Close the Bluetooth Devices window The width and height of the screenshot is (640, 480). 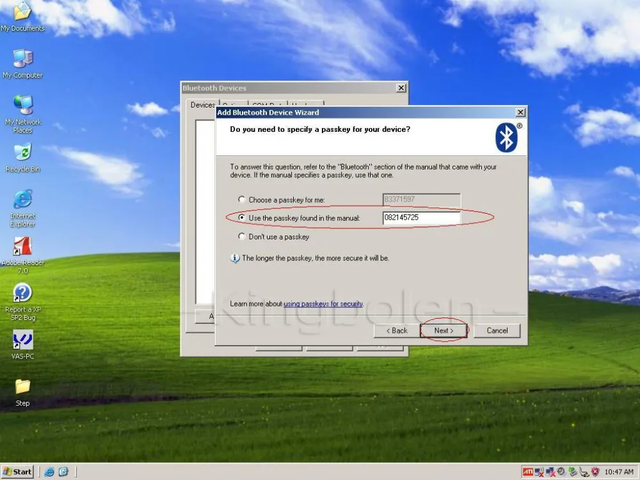tap(401, 88)
